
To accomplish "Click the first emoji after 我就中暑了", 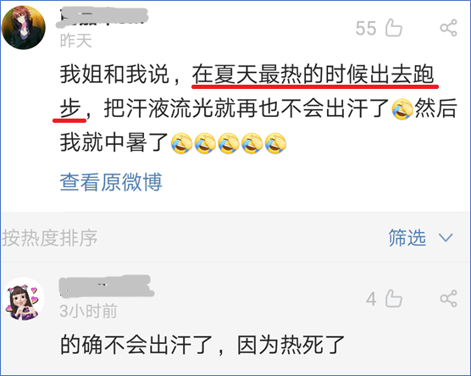I will point(182,143).
